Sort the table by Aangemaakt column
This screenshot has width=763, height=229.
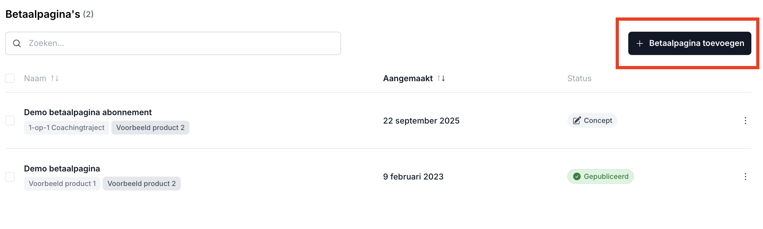[x=408, y=78]
